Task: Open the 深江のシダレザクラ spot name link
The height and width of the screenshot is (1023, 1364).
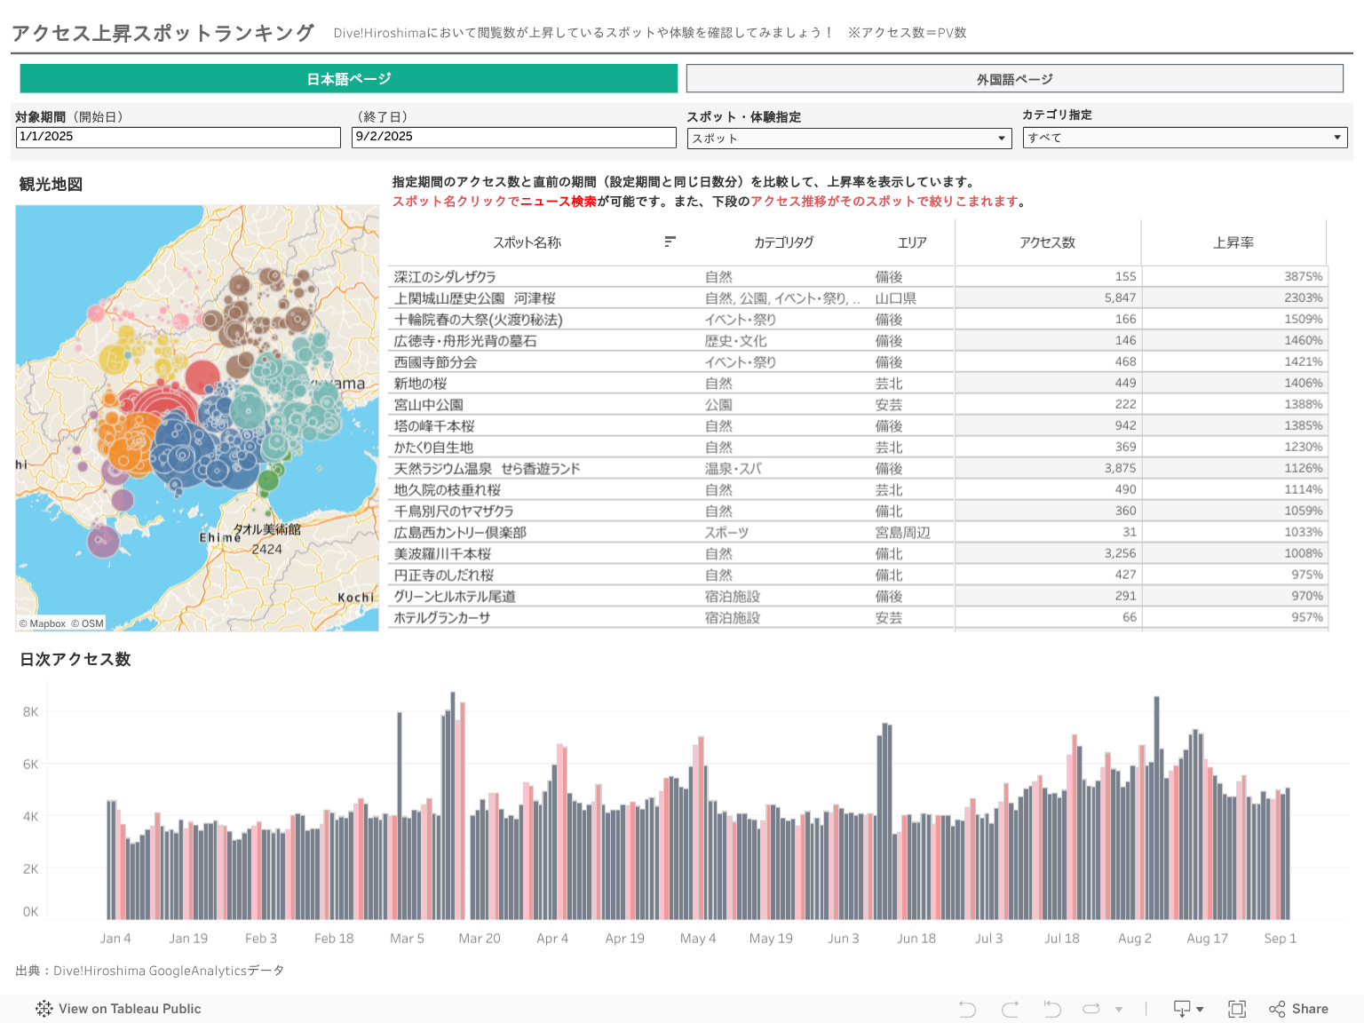Action: click(445, 277)
